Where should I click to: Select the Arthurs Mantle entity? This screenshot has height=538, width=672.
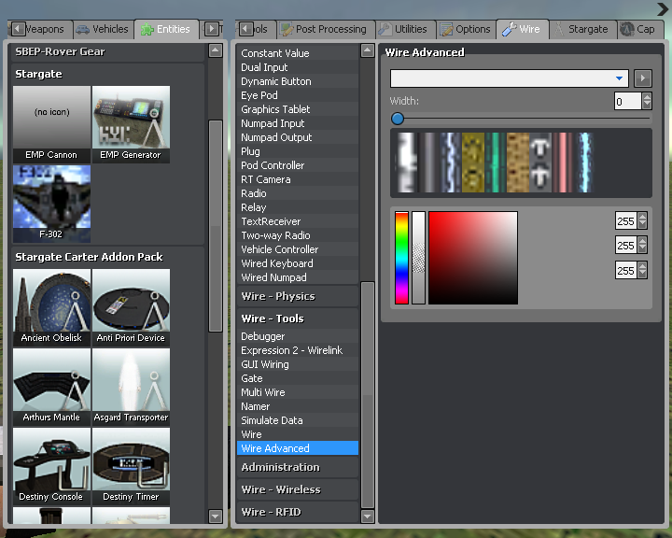click(x=51, y=381)
